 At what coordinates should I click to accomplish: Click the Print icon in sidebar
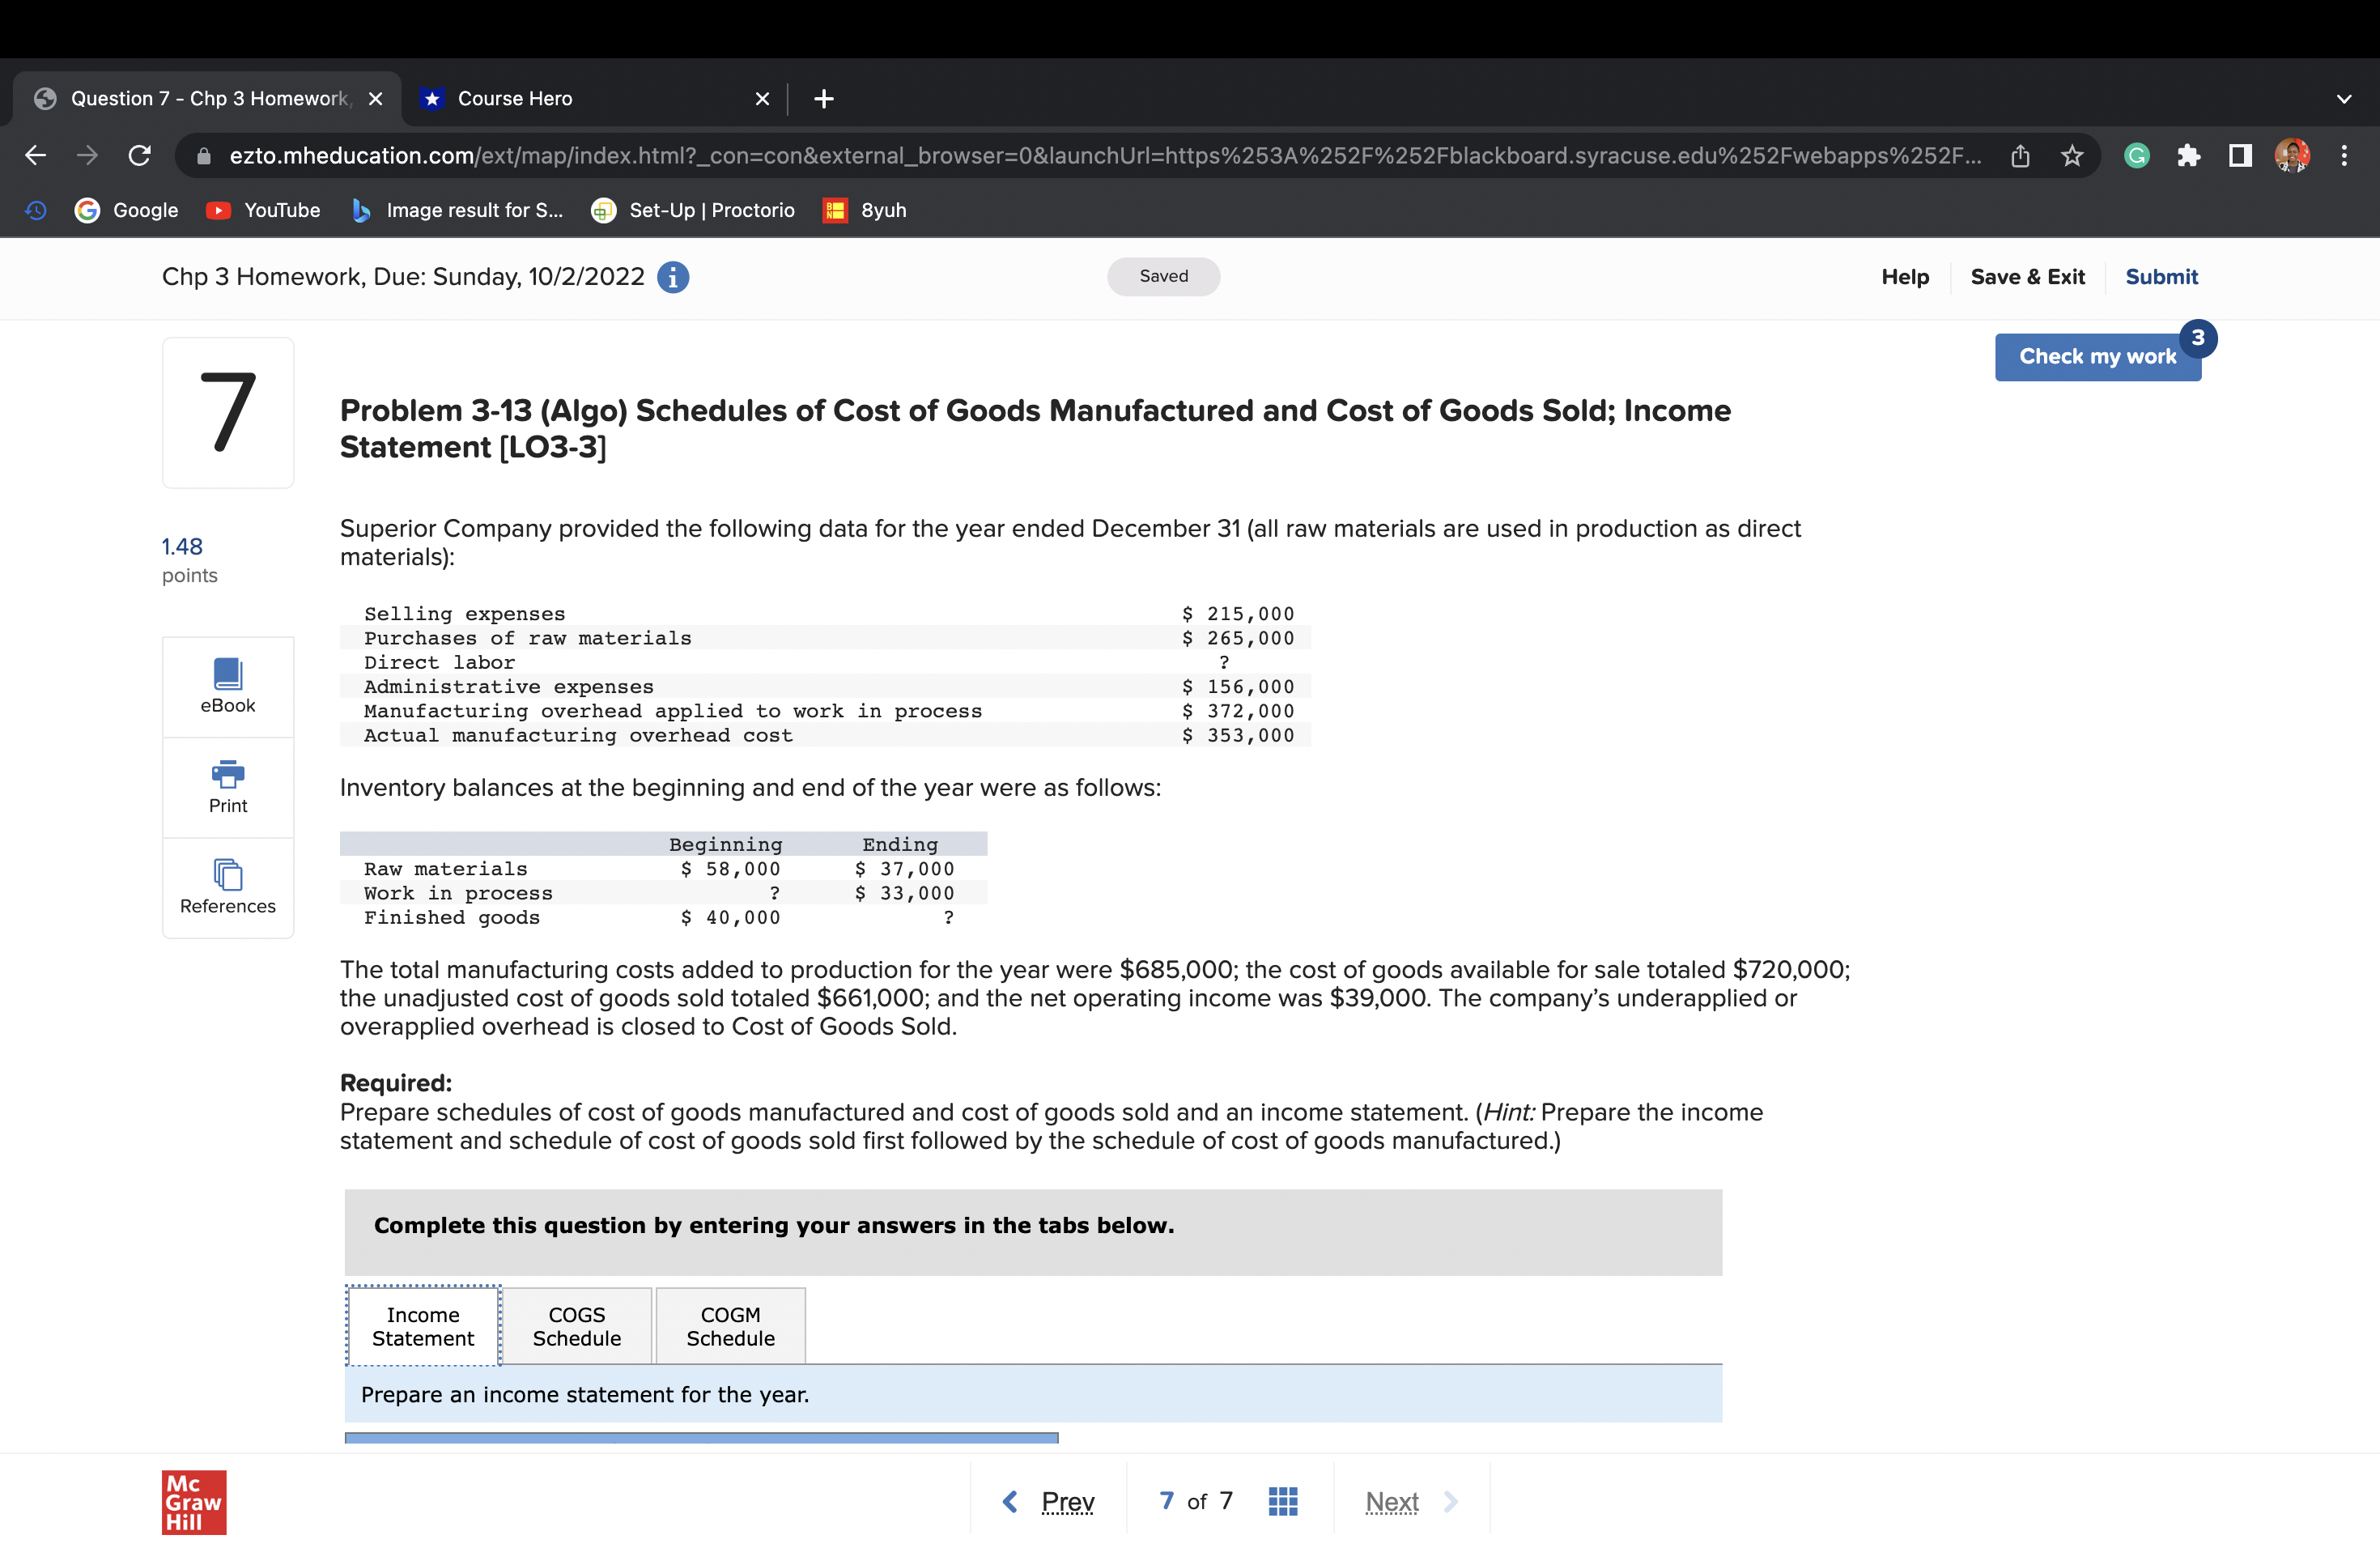point(227,786)
